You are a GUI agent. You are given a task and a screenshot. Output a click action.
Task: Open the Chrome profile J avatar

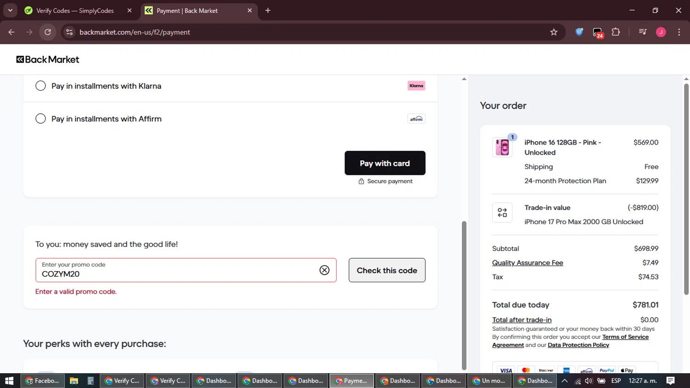(661, 32)
